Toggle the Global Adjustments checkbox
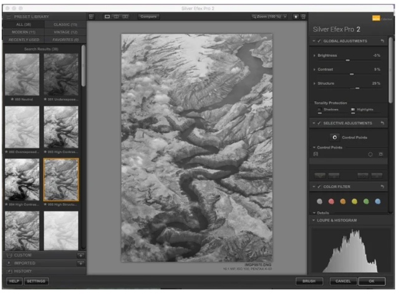 [x=319, y=41]
